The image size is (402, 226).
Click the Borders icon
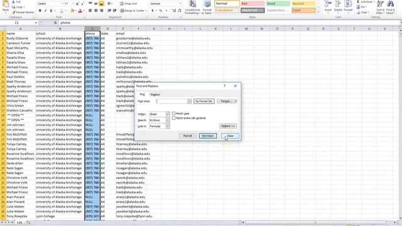point(62,11)
